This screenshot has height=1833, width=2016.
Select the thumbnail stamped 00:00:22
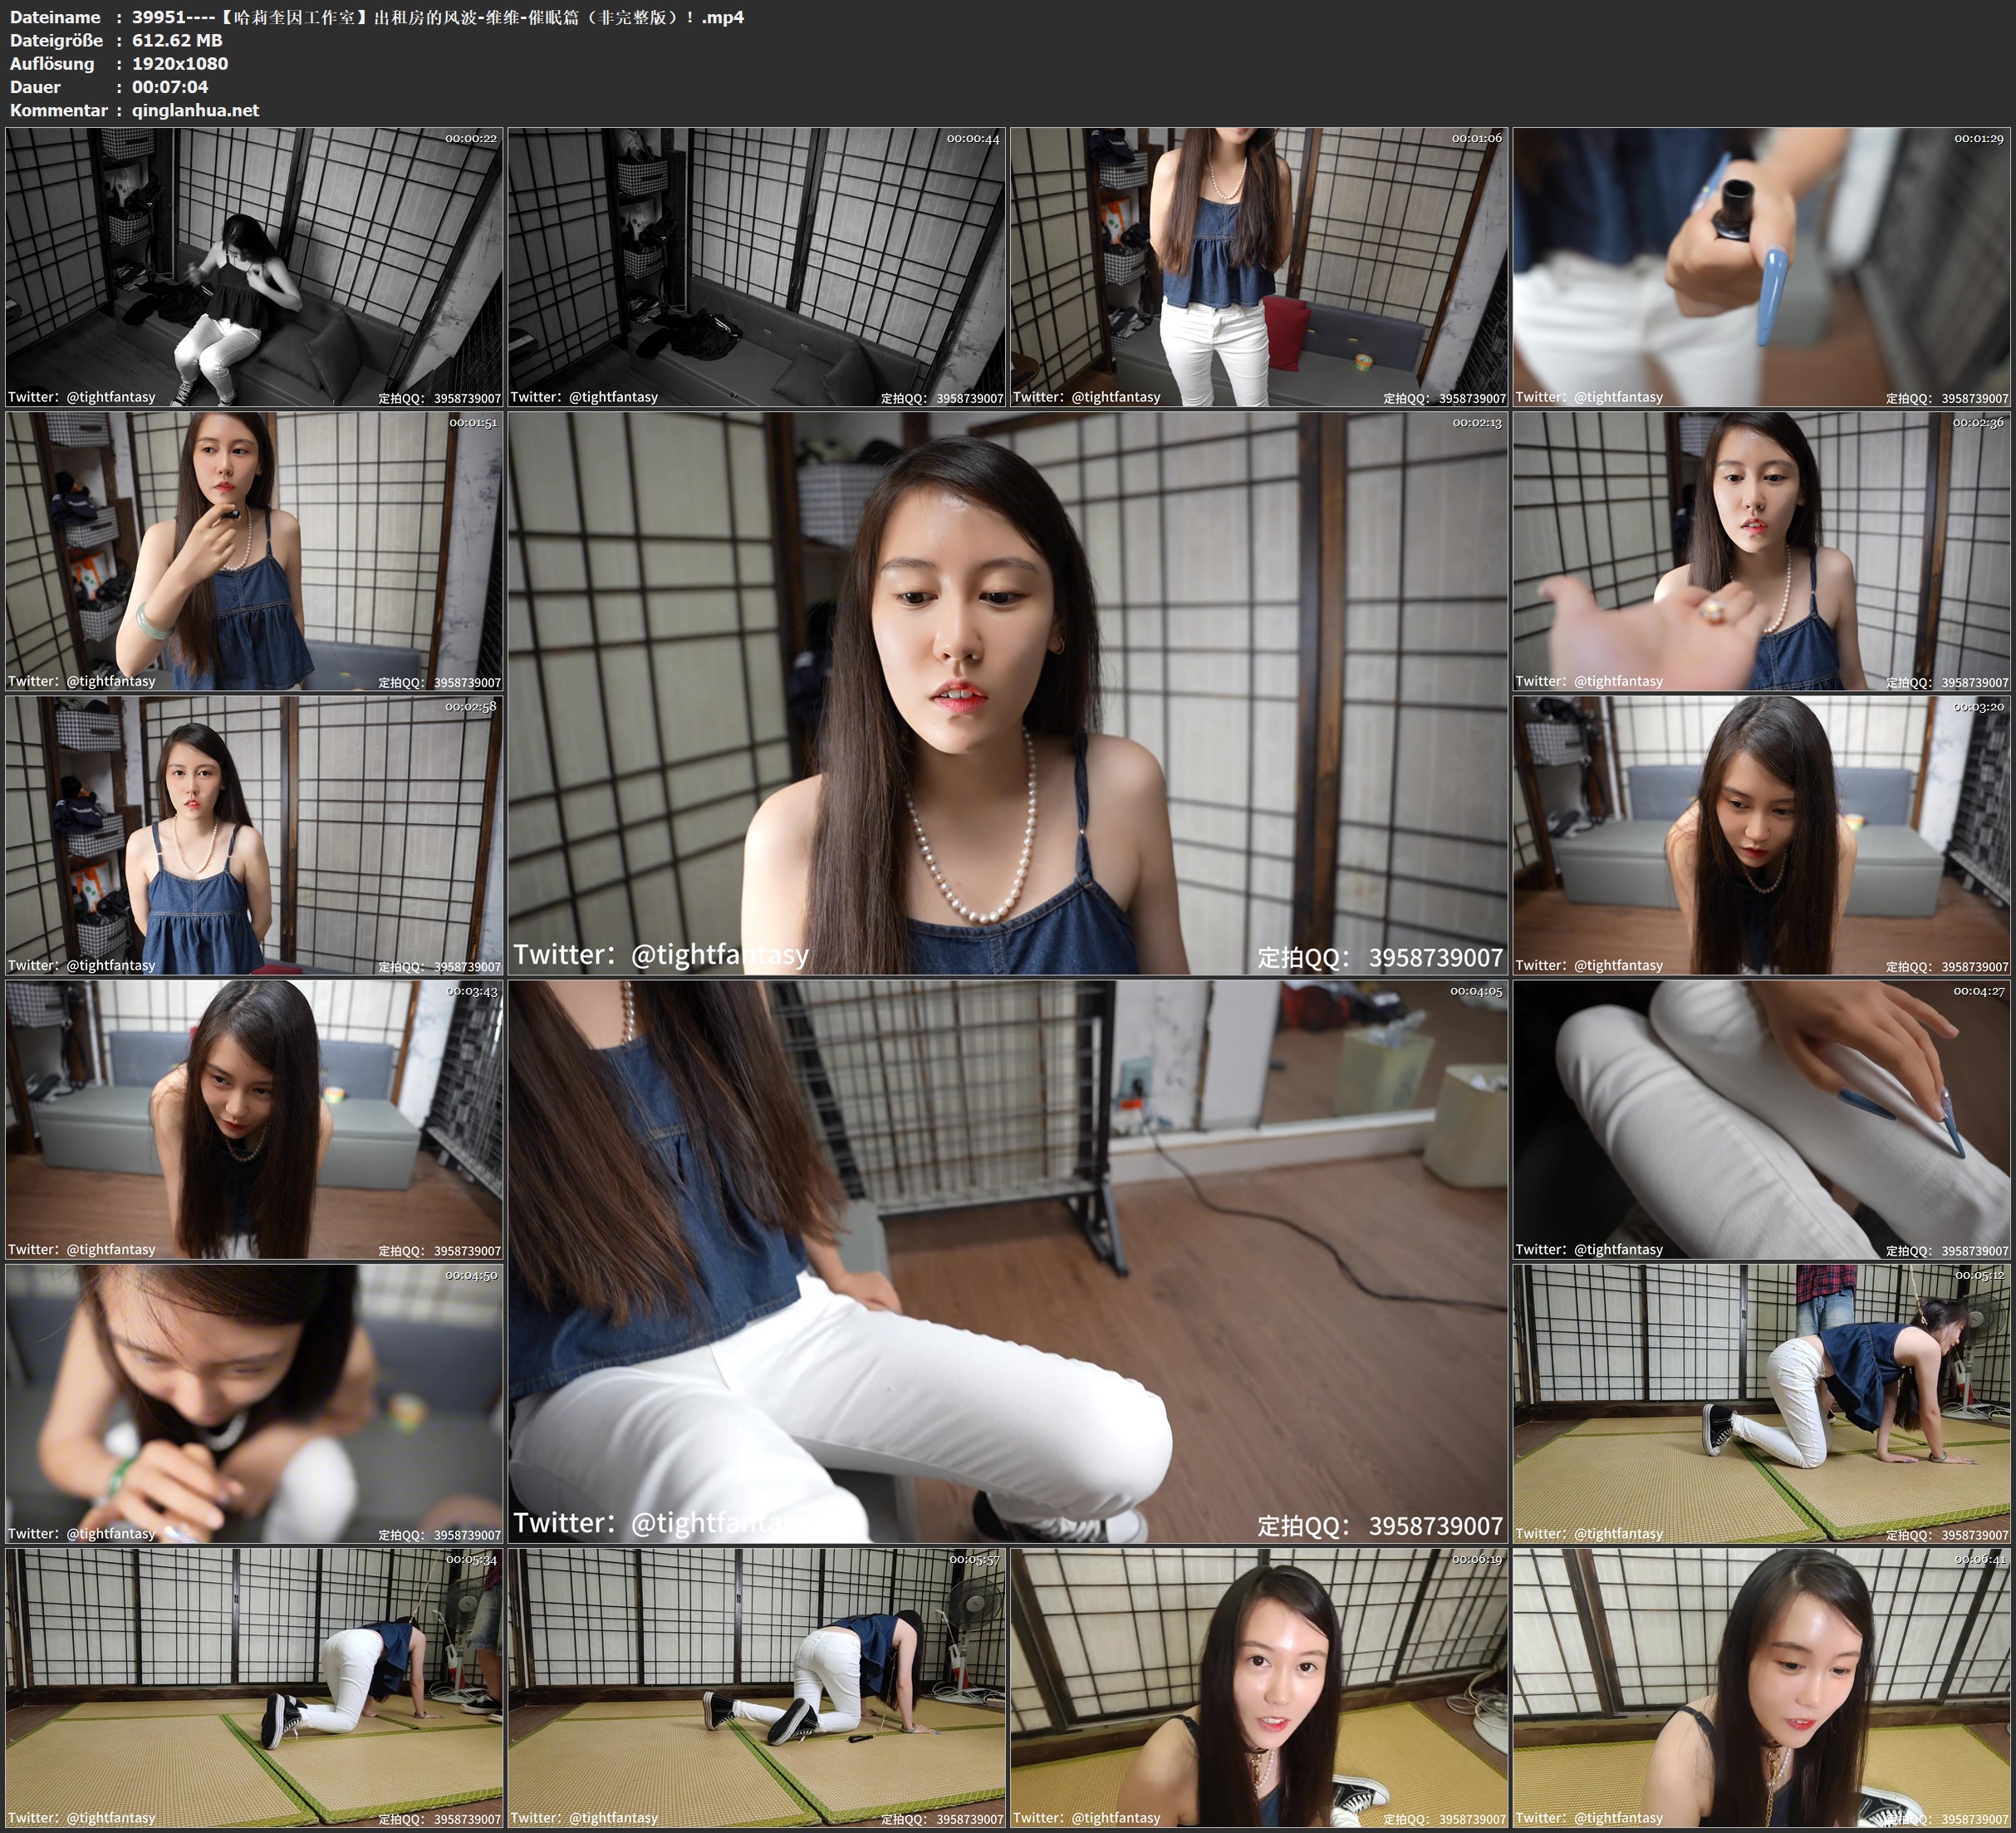pyautogui.click(x=254, y=268)
